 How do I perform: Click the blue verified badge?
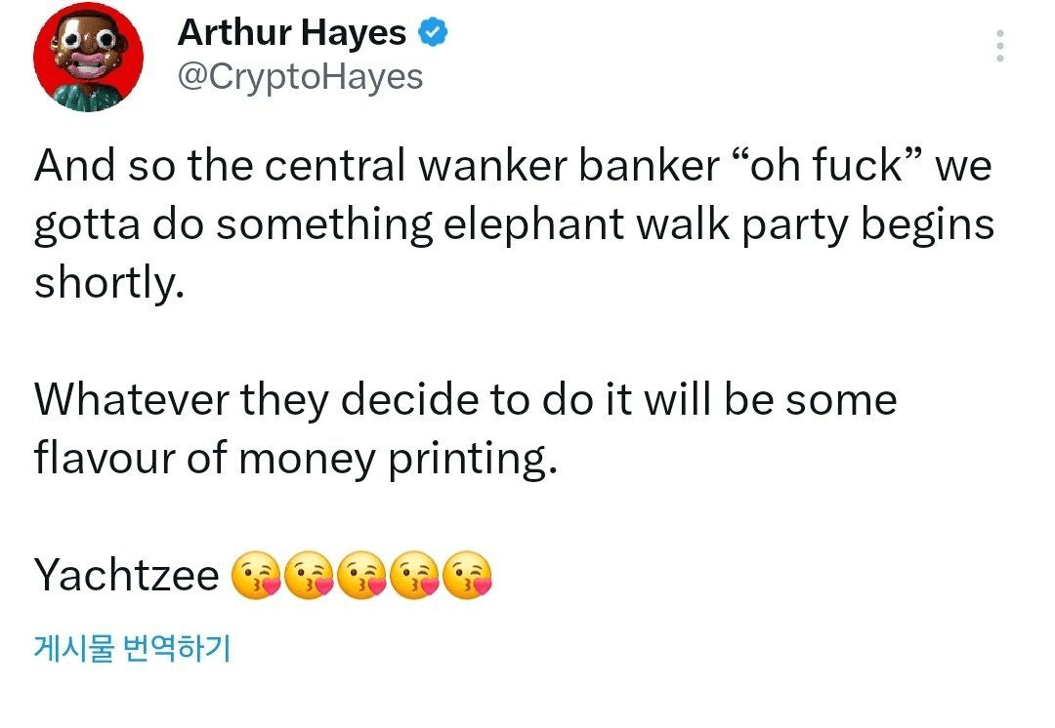(x=433, y=33)
